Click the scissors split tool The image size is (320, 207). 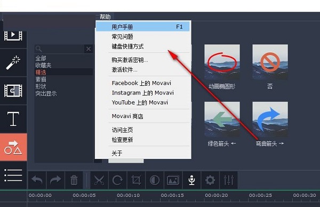click(x=99, y=180)
